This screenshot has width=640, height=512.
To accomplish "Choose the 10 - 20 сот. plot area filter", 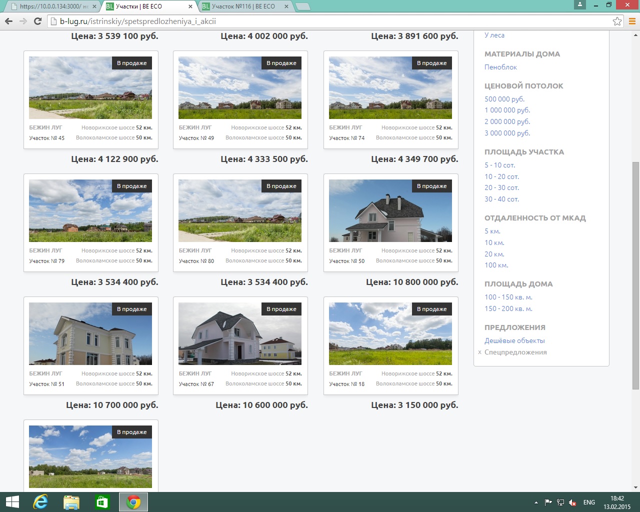I will (x=501, y=176).
